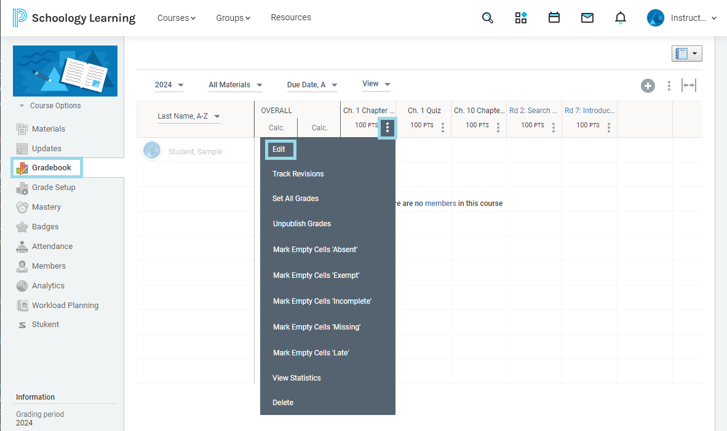The image size is (727, 431).
Task: Open the calendar icon in header
Action: [x=554, y=18]
